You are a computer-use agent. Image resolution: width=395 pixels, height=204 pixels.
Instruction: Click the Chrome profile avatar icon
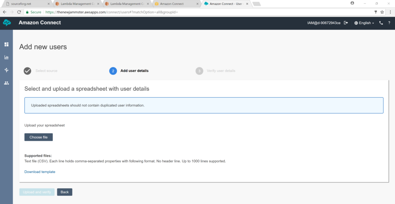[x=352, y=3]
